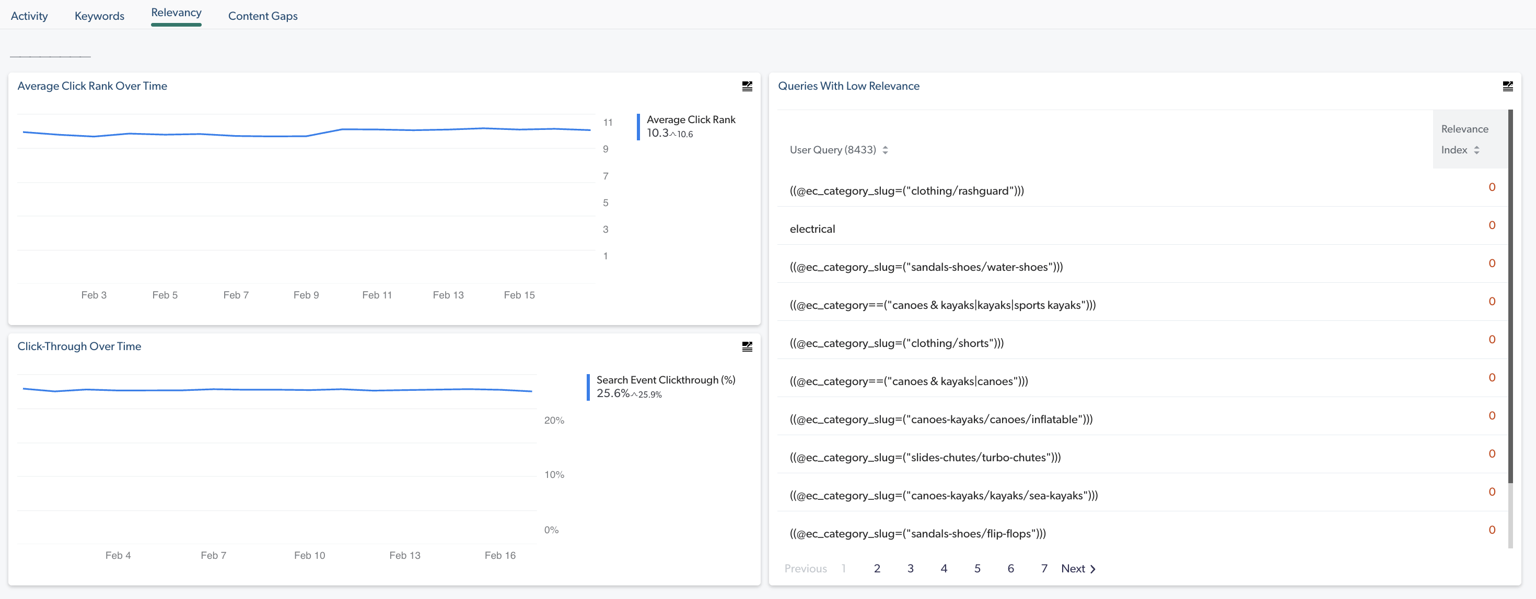Viewport: 1536px width, 599px height.
Task: Jump to page 7 in pagination
Action: click(x=1044, y=569)
